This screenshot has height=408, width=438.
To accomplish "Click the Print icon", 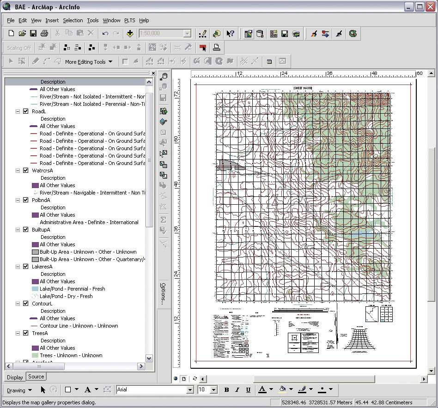I will click(44, 33).
